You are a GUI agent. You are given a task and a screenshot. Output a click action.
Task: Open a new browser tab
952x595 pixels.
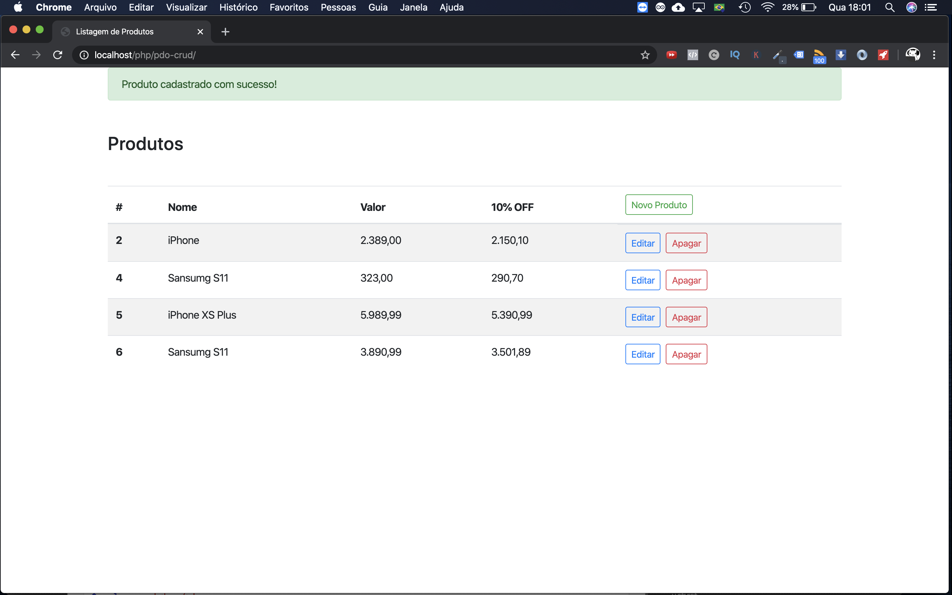point(225,32)
